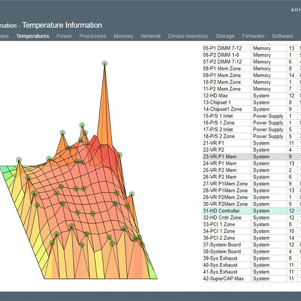This screenshot has height=301, width=301.
Task: Click the active Temperatures tab
Action: pyautogui.click(x=33, y=36)
